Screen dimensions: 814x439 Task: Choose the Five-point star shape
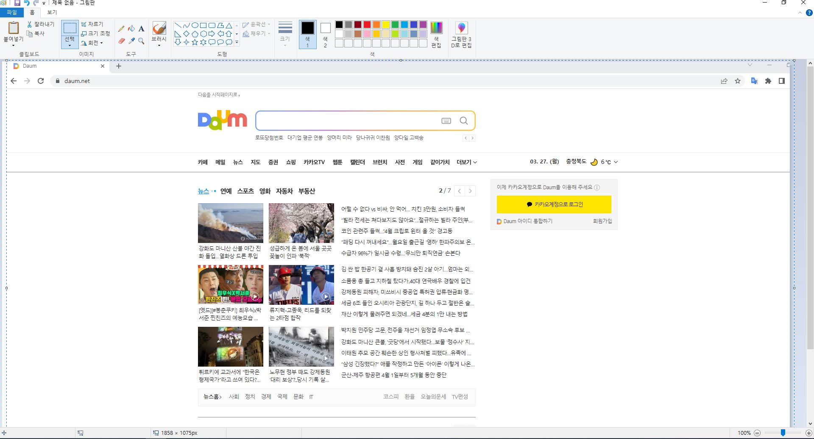[x=195, y=42]
